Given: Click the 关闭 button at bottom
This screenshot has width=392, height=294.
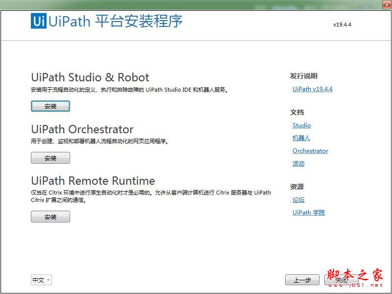Looking at the screenshot, I should coord(341,280).
